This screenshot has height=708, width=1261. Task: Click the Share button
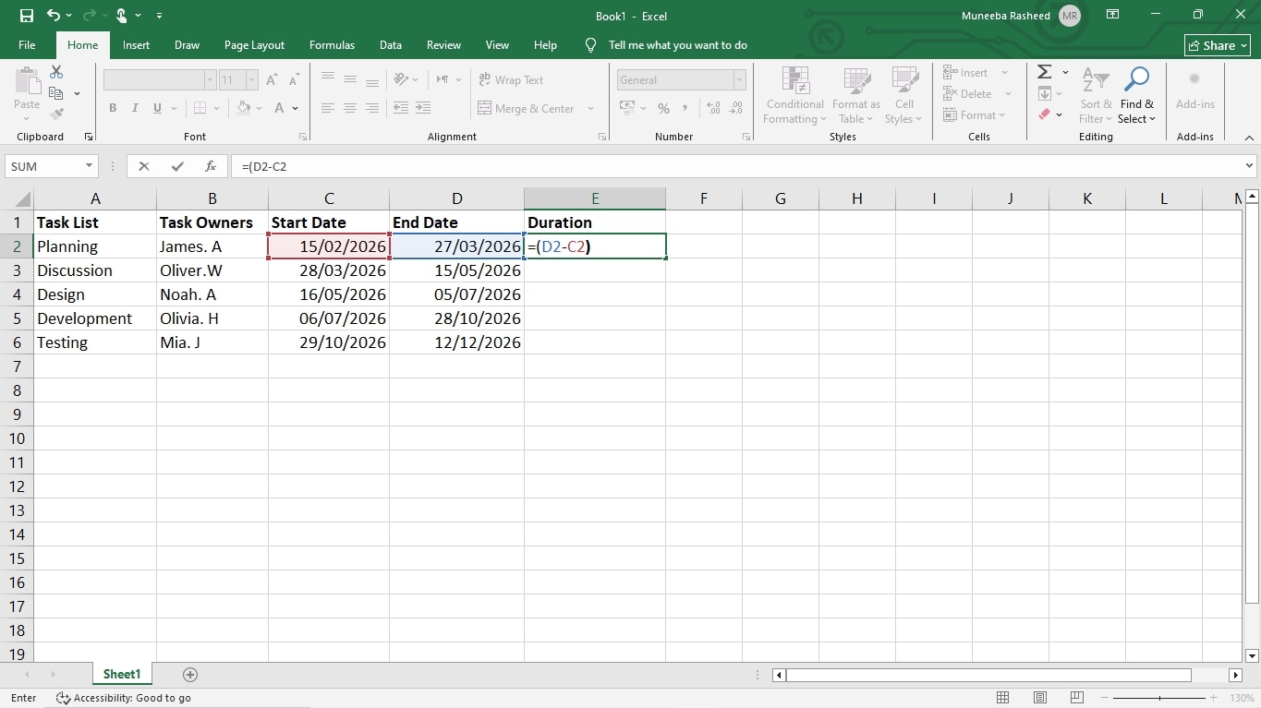pyautogui.click(x=1218, y=45)
